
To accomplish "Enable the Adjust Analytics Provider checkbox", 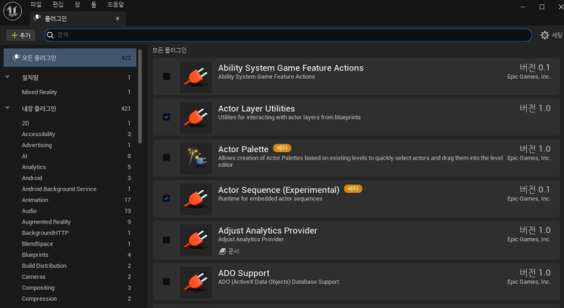I will pos(166,240).
